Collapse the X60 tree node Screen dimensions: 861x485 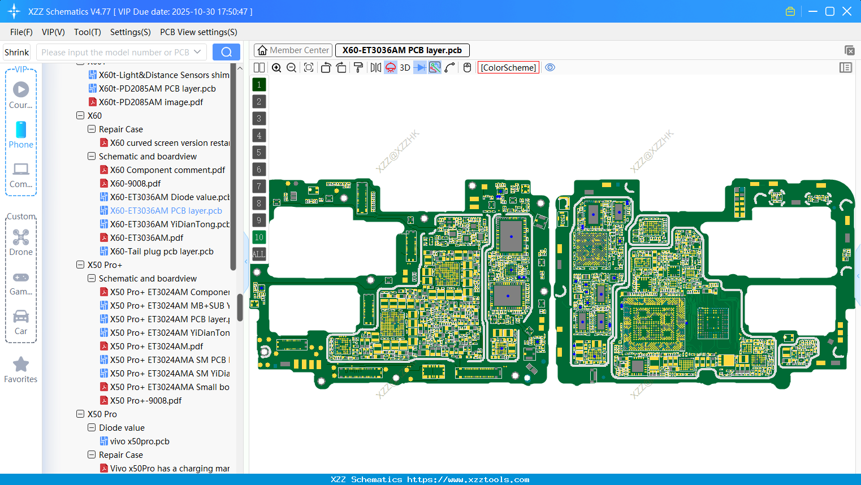[x=80, y=115]
